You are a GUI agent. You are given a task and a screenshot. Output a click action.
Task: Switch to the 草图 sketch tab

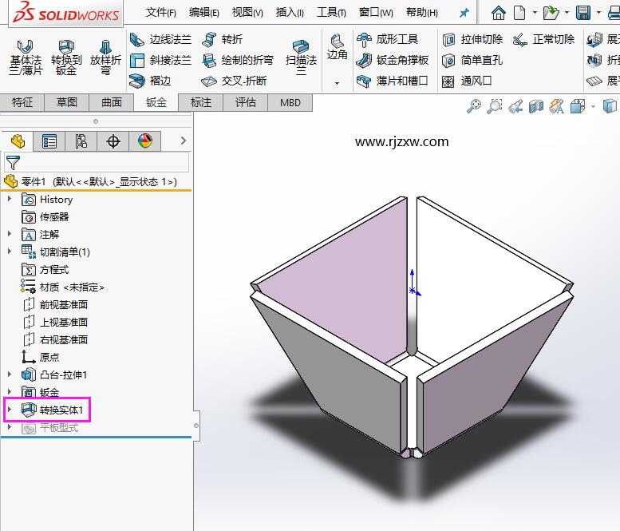66,102
